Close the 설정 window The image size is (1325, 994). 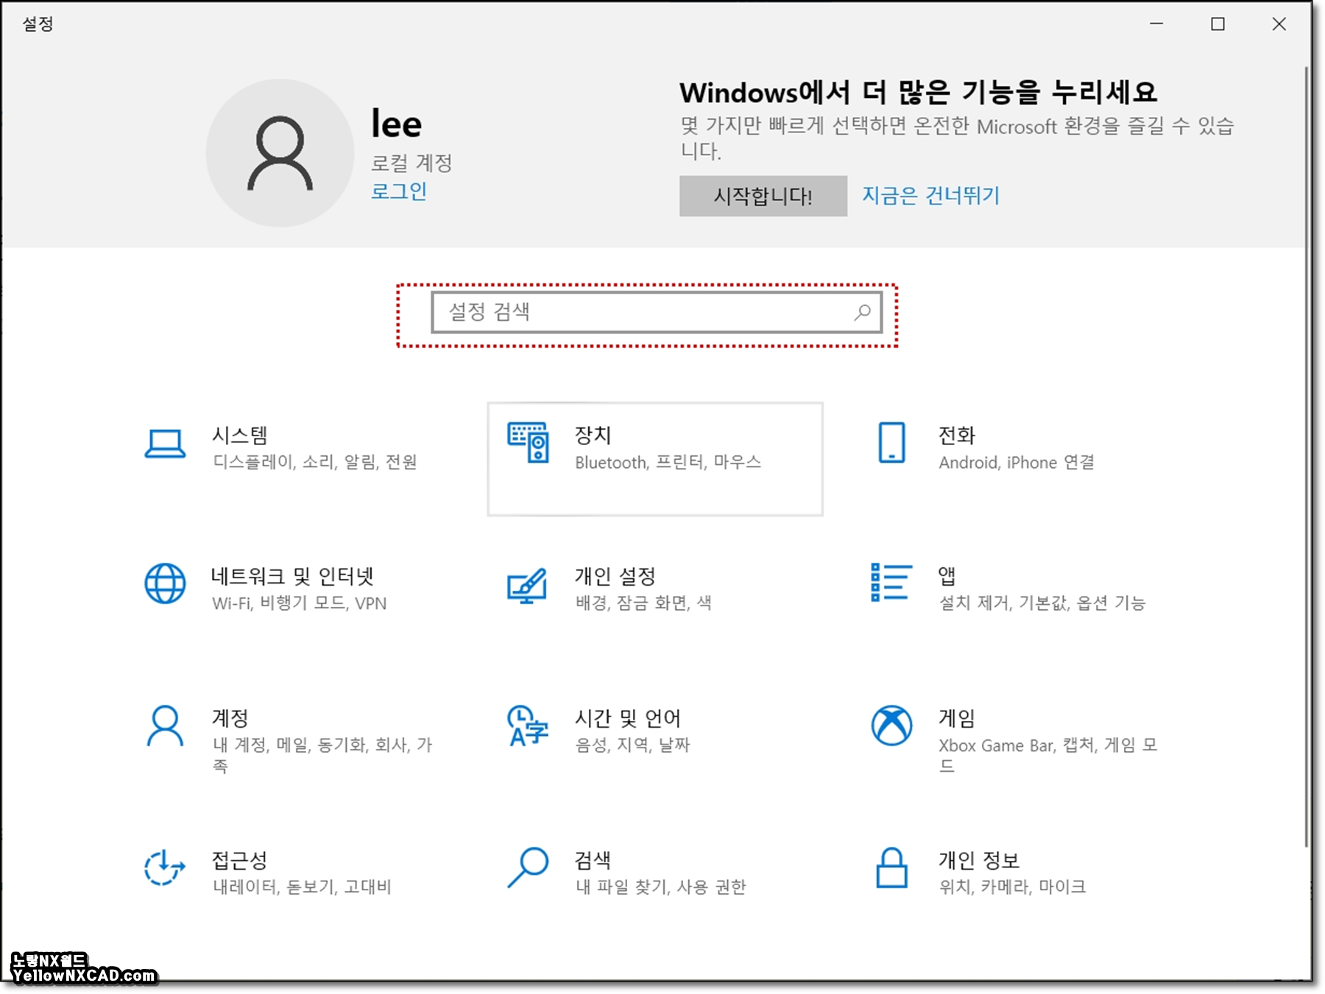1279,24
